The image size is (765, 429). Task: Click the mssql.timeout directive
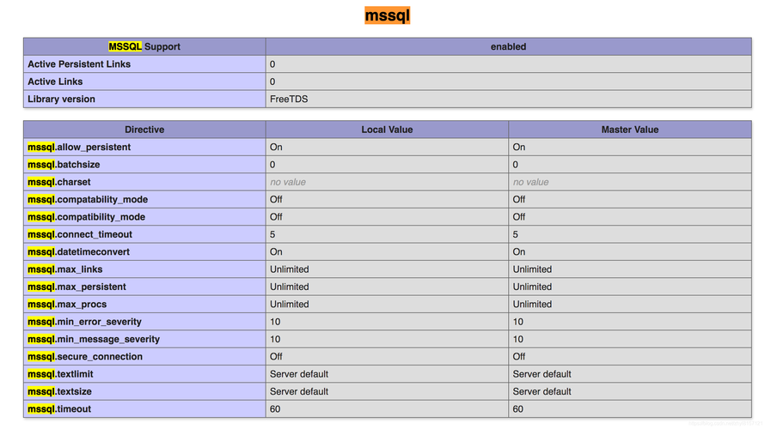[59, 409]
